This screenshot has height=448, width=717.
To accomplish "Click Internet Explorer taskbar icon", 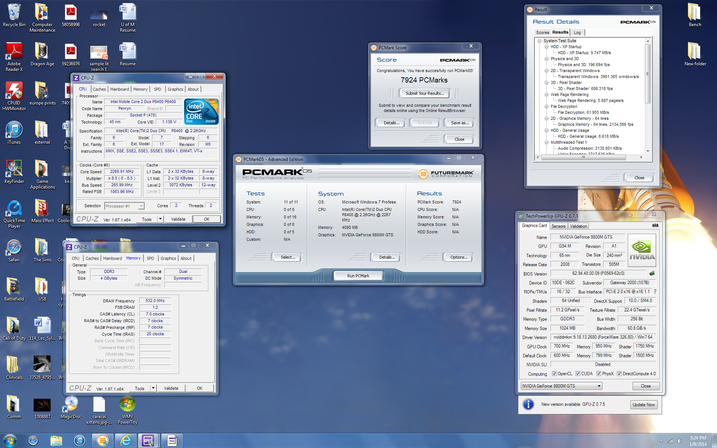I will (125, 441).
